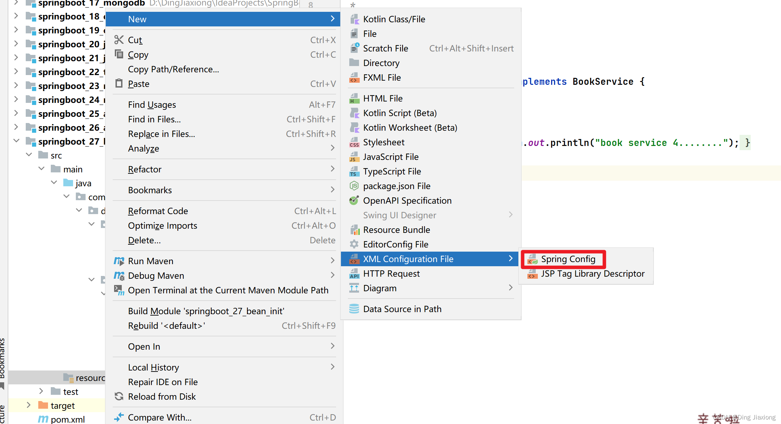Click the pom.xml Maven file icon

tap(43, 419)
